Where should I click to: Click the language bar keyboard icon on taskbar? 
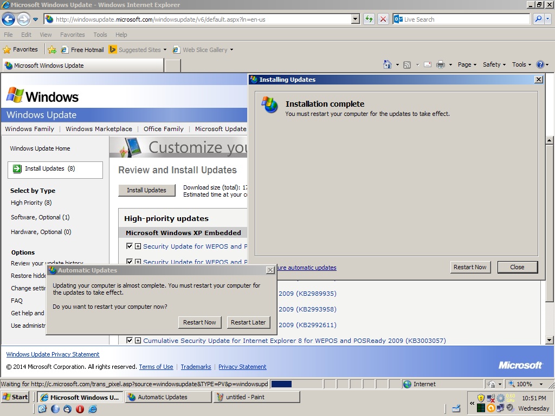456,408
